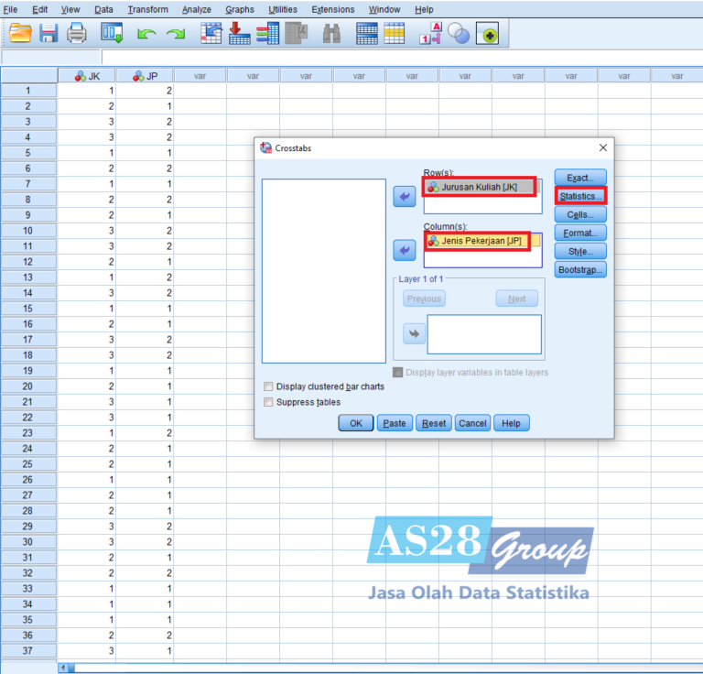Save the file with the floppy disk icon
Viewport: 703px width, 674px height.
coord(49,34)
